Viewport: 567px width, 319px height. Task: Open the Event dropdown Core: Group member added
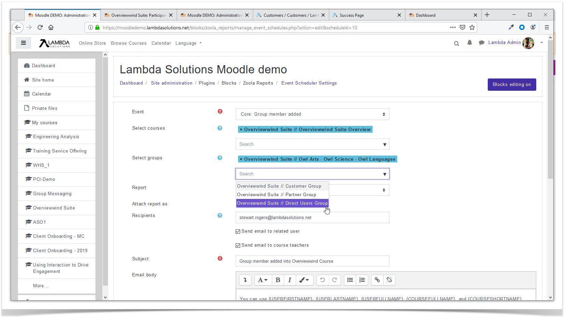click(x=312, y=114)
